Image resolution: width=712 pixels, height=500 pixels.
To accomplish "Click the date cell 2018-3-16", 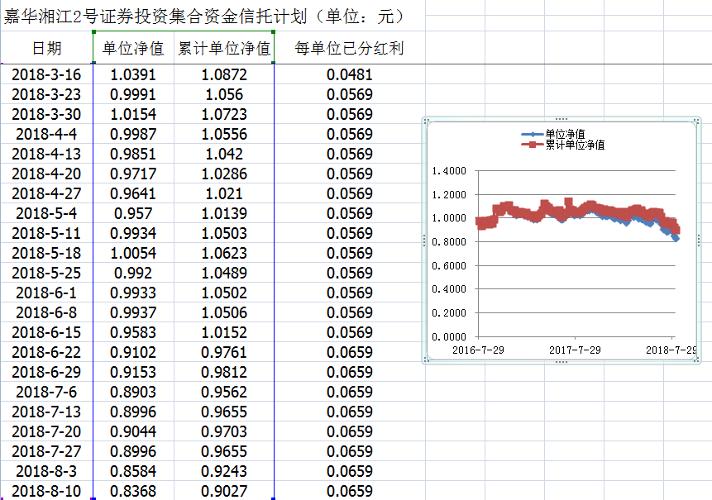I will (x=46, y=74).
